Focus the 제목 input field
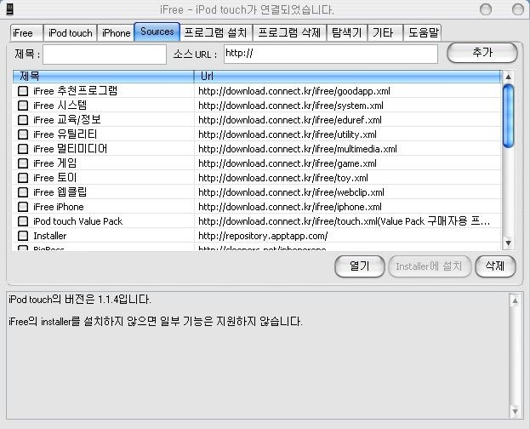The width and height of the screenshot is (530, 429). (x=105, y=54)
